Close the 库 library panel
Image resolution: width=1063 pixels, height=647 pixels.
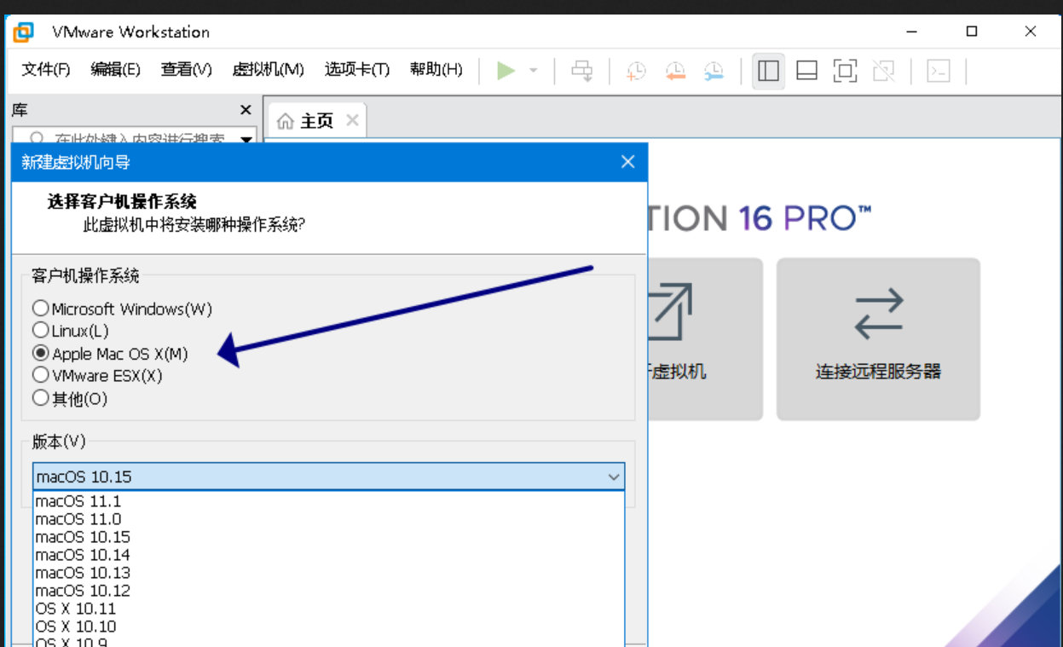tap(246, 110)
